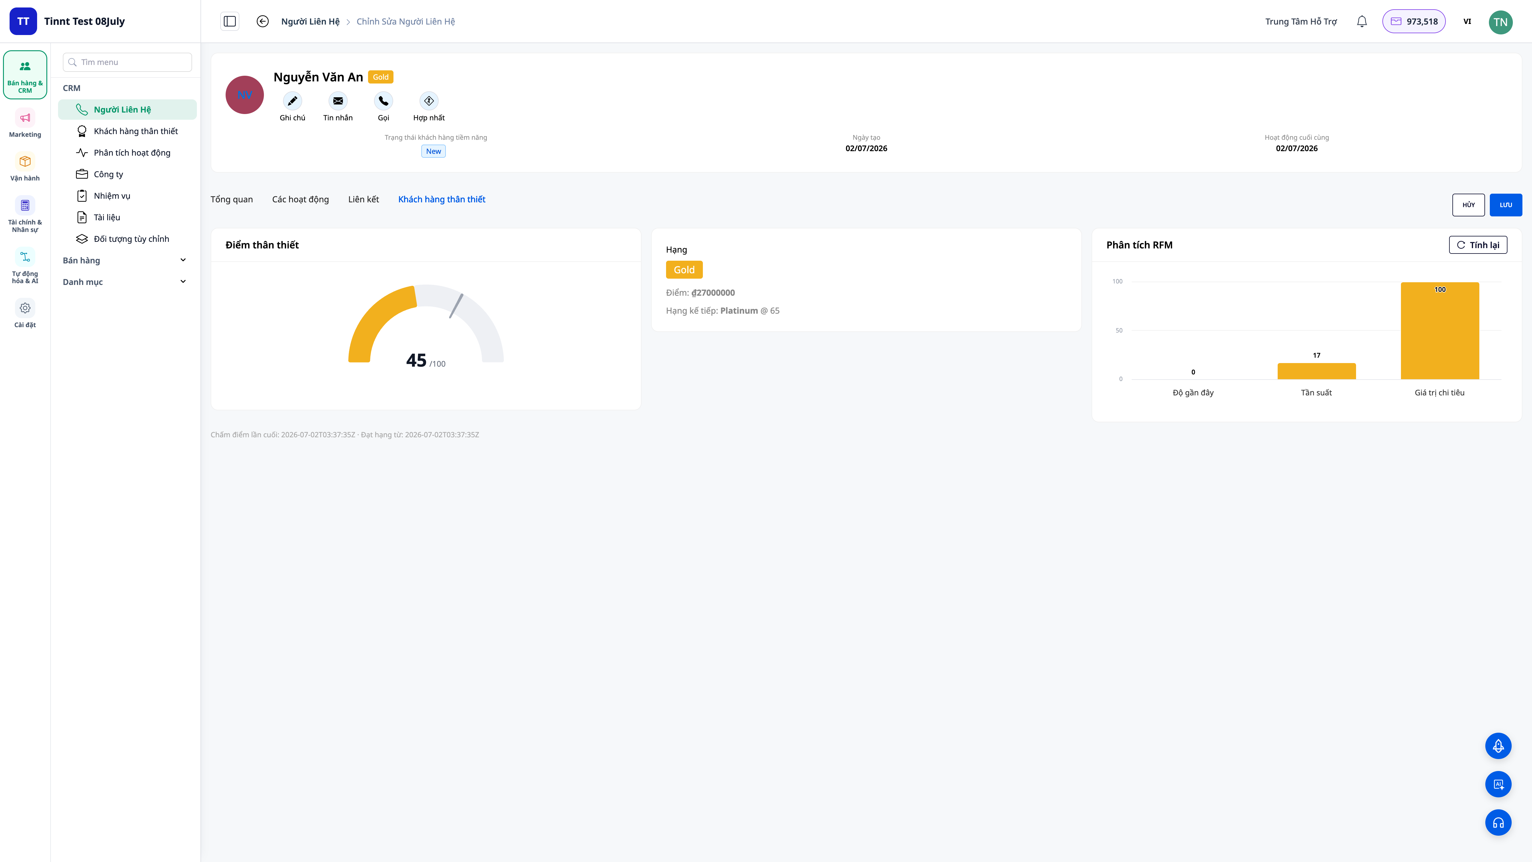The image size is (1532, 862).
Task: Toggle the sidebar panel icon
Action: click(230, 22)
